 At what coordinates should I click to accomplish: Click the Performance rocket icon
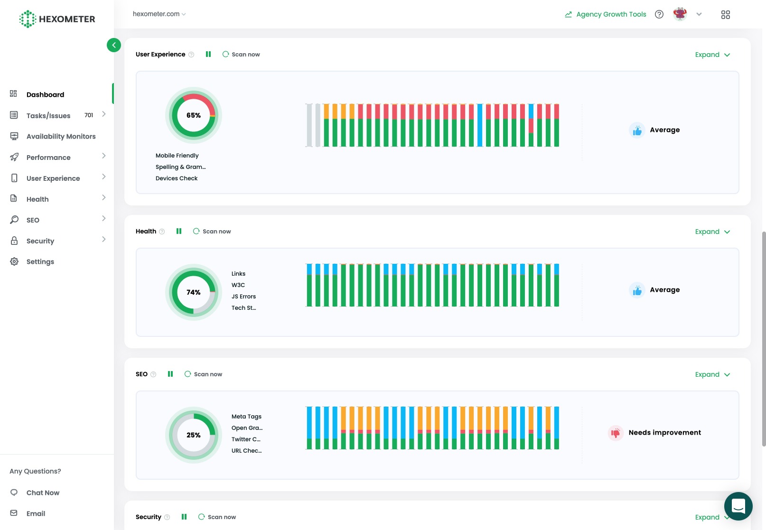(x=14, y=157)
